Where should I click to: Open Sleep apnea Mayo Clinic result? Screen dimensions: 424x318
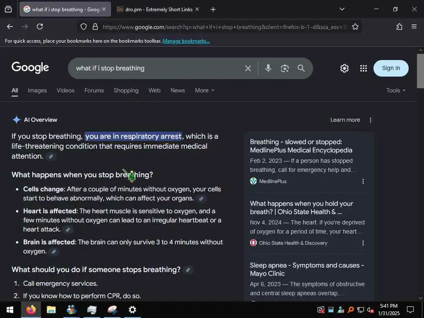pos(307,269)
